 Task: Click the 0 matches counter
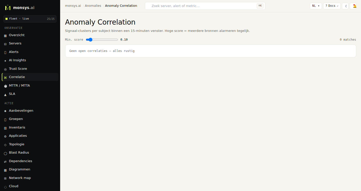[x=348, y=40]
